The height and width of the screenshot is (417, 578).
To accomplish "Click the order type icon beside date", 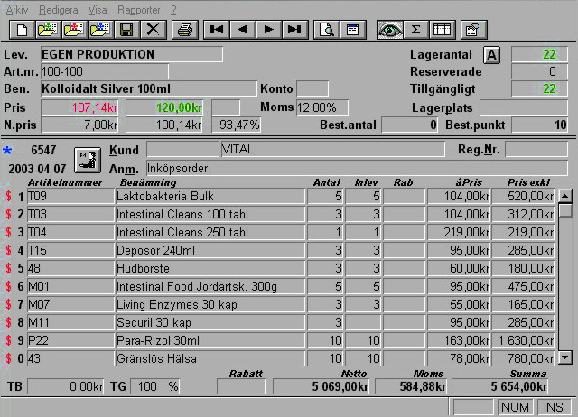I will click(x=89, y=160).
